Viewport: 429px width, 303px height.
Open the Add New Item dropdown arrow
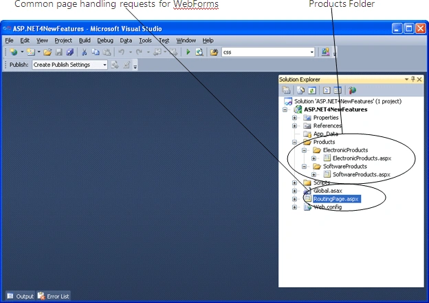(39, 52)
